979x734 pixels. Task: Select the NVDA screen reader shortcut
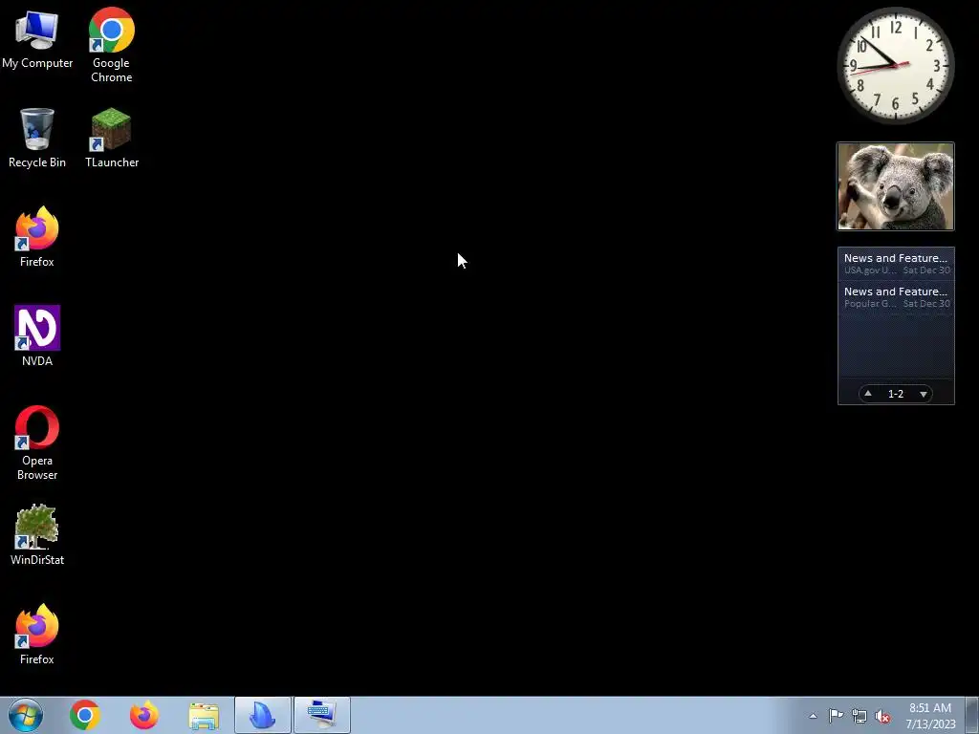[x=37, y=336]
